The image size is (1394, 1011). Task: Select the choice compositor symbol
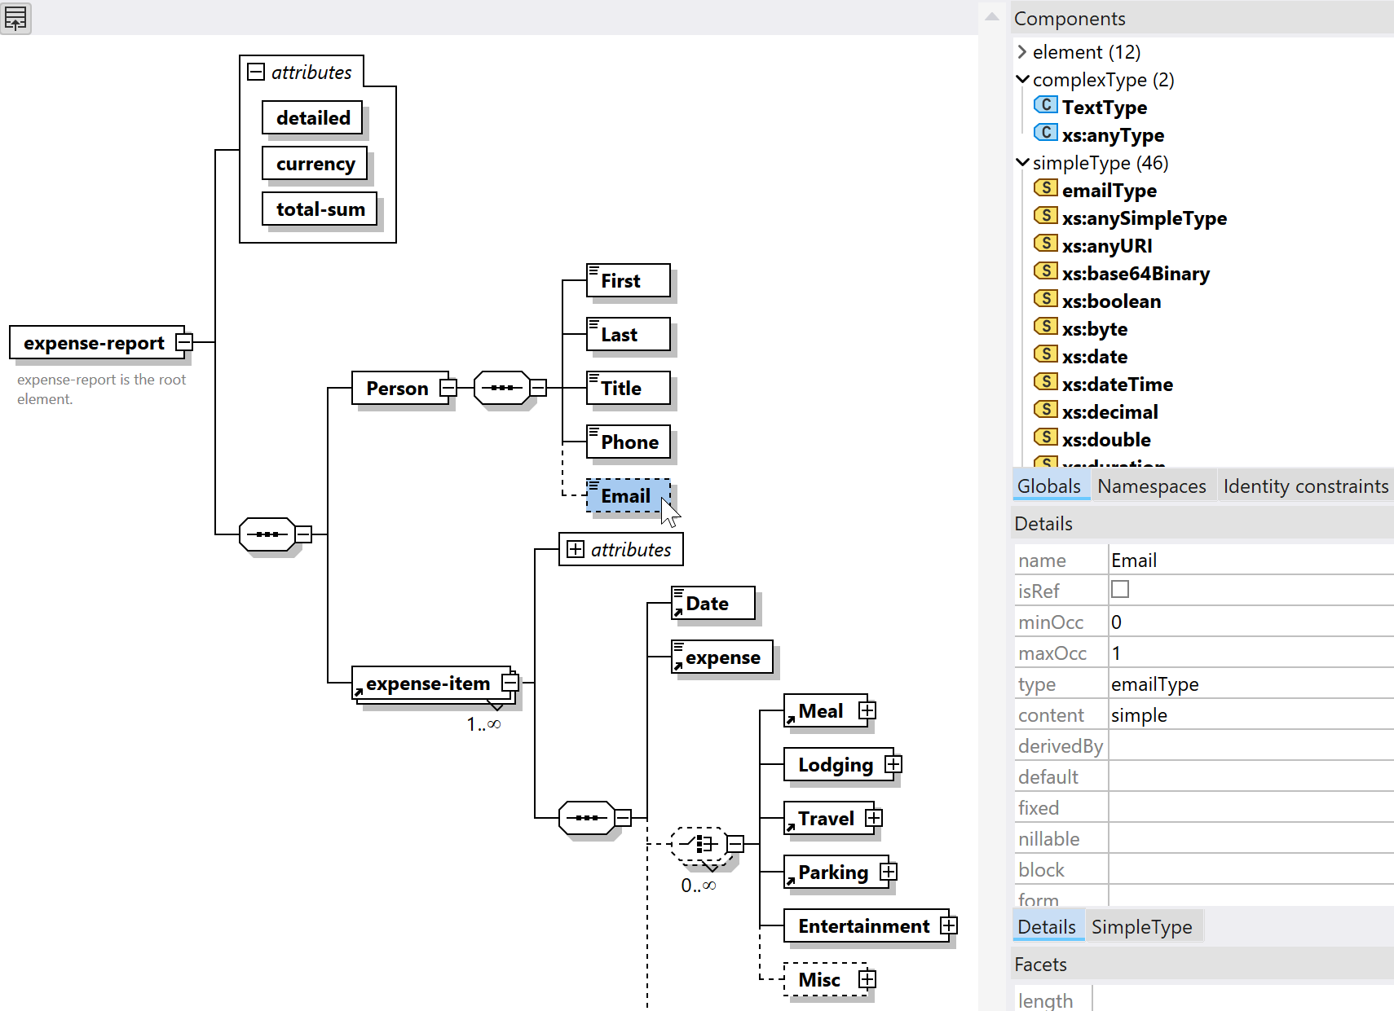click(x=699, y=844)
